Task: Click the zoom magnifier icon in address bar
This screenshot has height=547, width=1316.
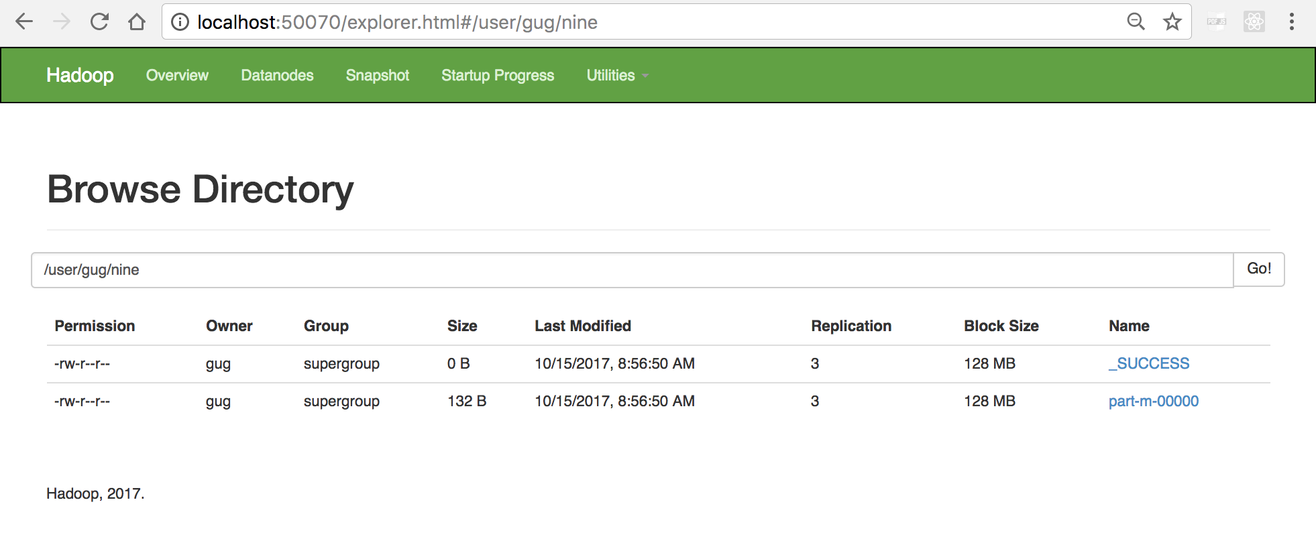Action: (x=1136, y=22)
